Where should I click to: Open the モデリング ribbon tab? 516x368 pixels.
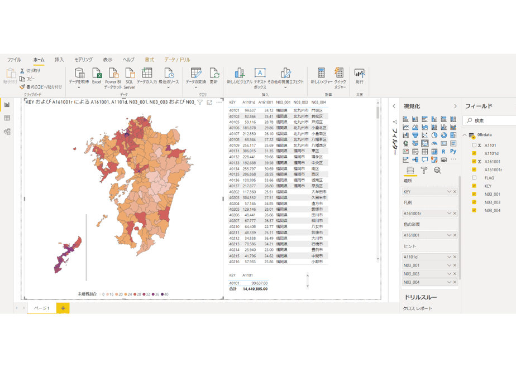click(x=83, y=60)
